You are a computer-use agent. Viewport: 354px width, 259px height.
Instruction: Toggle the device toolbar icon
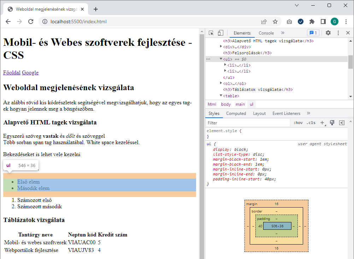[x=220, y=33]
